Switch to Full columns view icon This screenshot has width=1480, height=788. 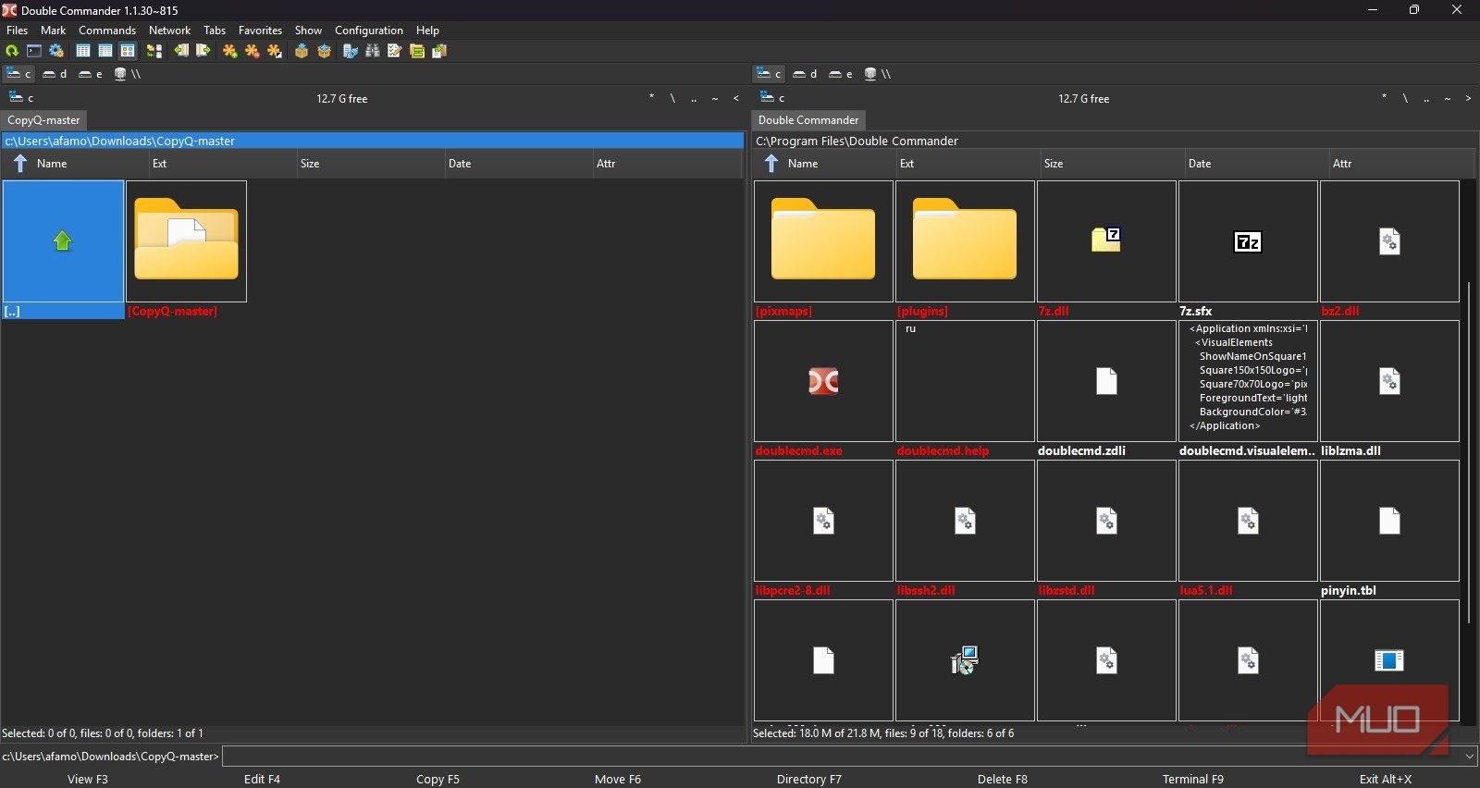(x=105, y=51)
